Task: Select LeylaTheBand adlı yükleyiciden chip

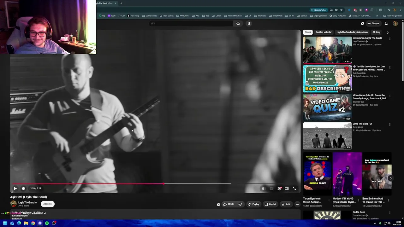Action: tap(352, 32)
